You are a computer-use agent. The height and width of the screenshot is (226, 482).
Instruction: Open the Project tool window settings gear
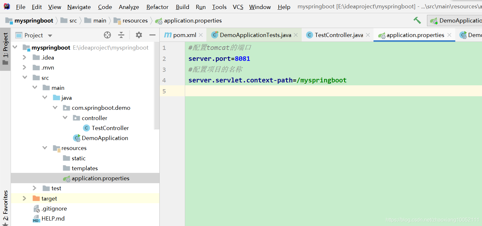point(138,35)
